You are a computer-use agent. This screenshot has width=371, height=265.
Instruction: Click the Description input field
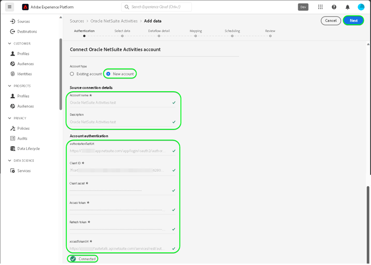(123, 122)
